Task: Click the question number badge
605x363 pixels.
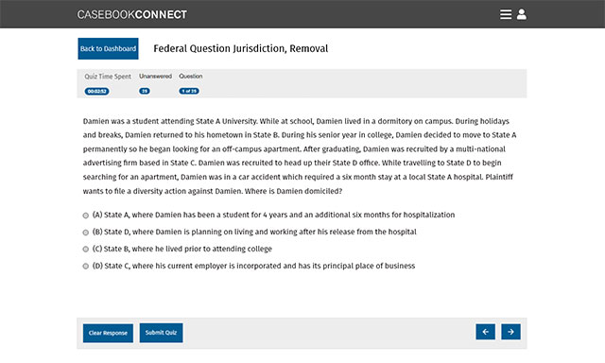Action: tap(189, 92)
